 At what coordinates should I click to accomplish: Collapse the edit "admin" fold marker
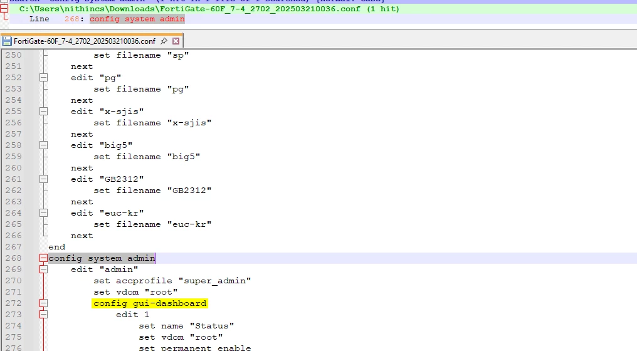tap(43, 270)
